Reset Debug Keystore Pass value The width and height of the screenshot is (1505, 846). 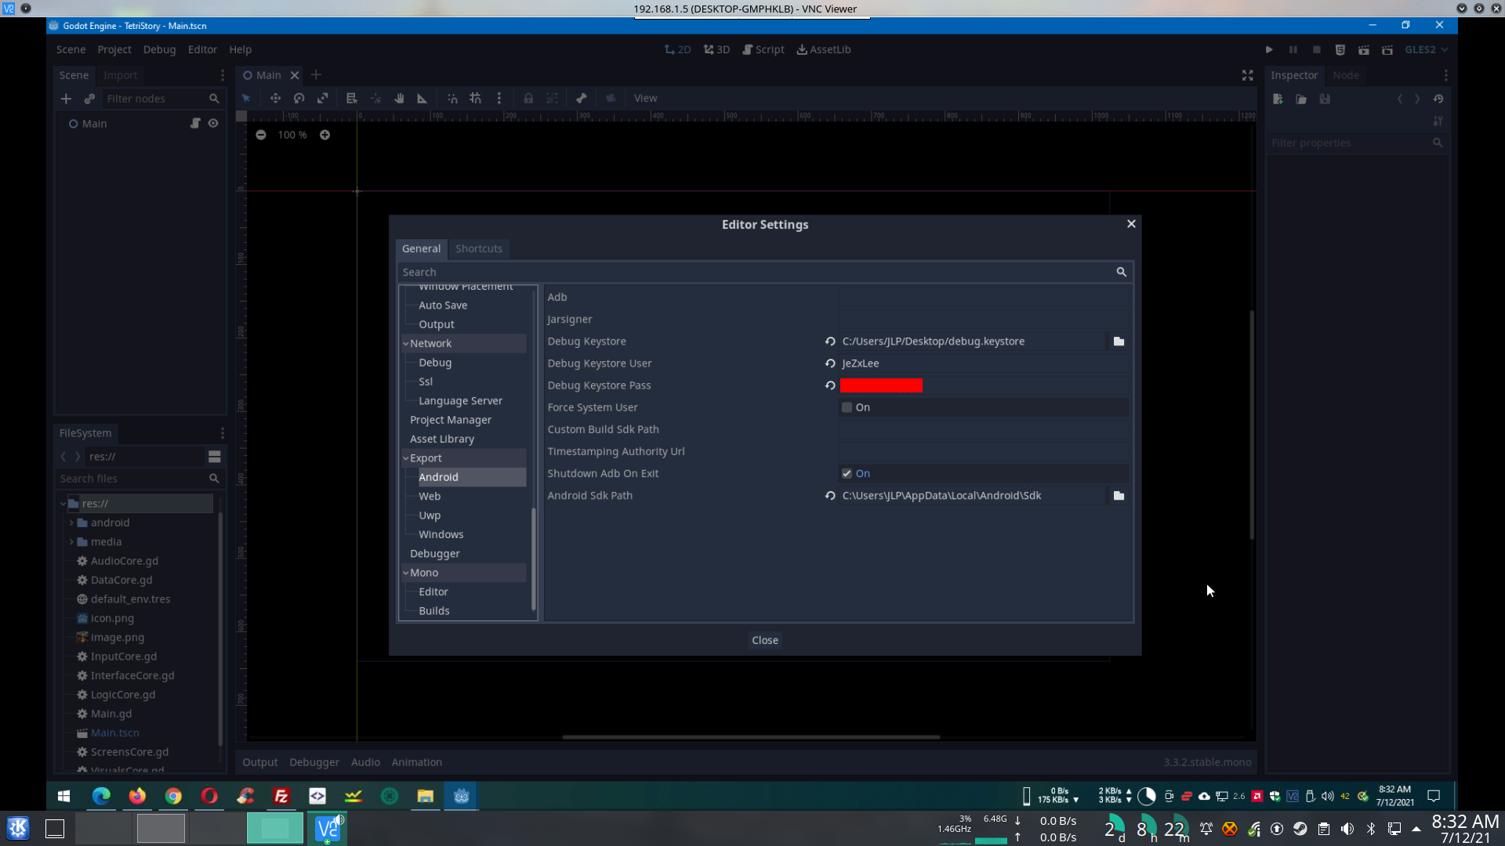click(830, 385)
